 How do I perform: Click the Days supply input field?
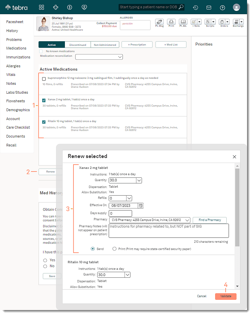[120, 213]
